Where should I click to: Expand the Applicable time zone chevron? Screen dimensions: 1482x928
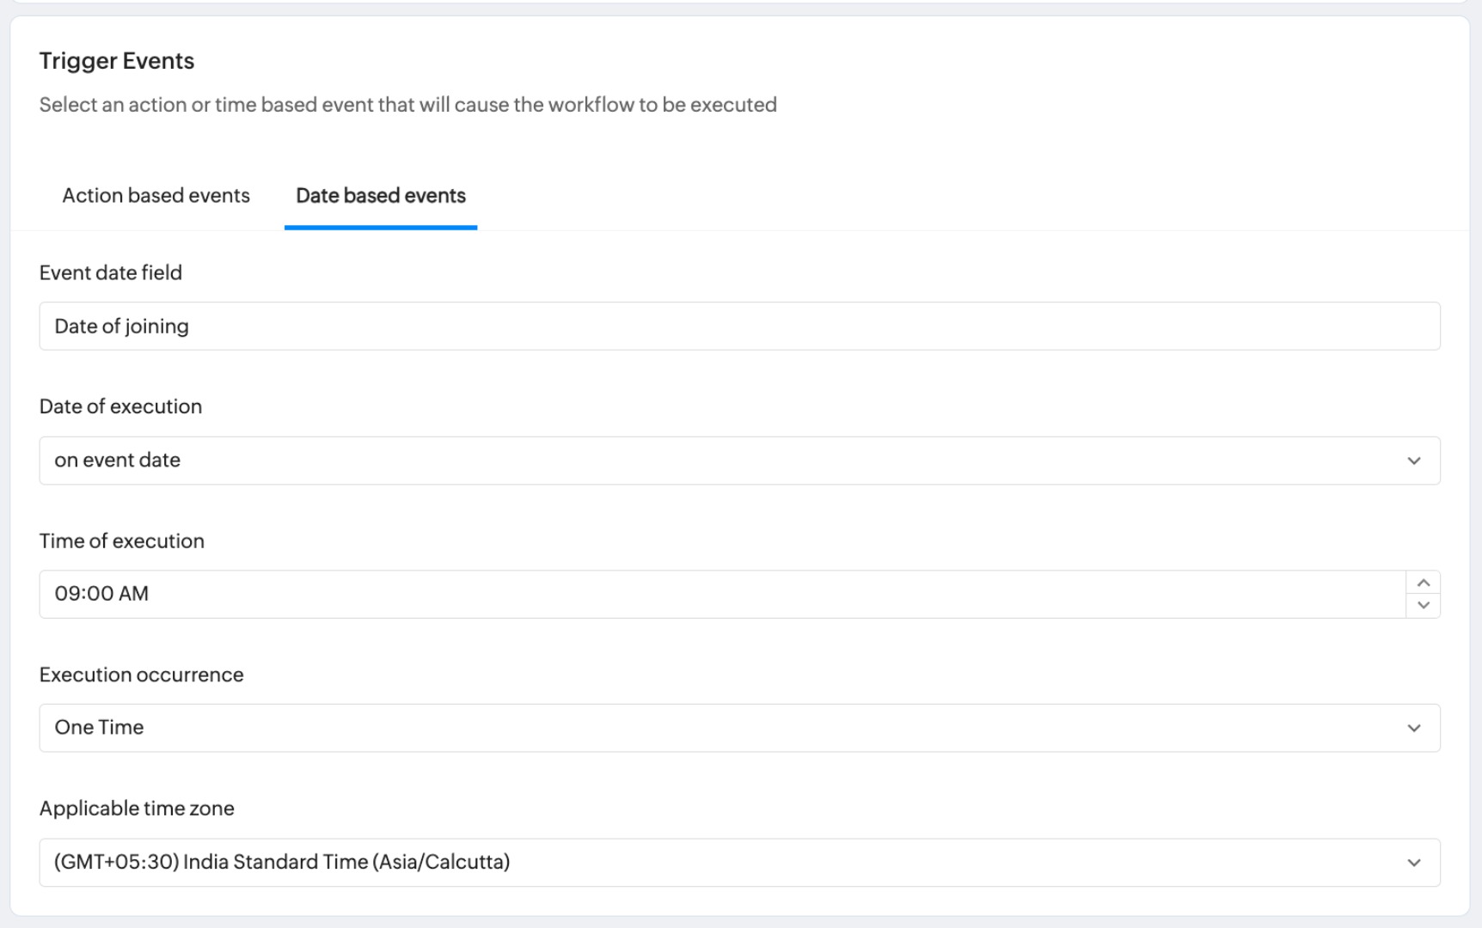[1413, 863]
